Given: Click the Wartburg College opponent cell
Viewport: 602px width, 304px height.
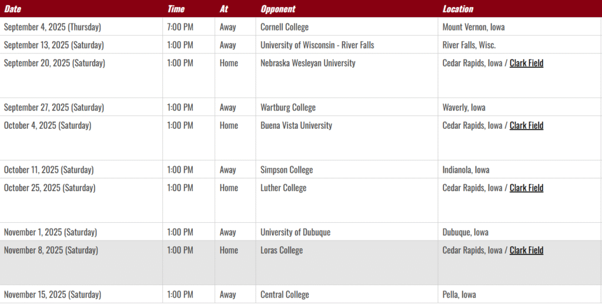Looking at the screenshot, I should pos(288,108).
